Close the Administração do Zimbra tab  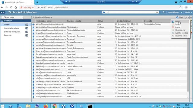32,2
